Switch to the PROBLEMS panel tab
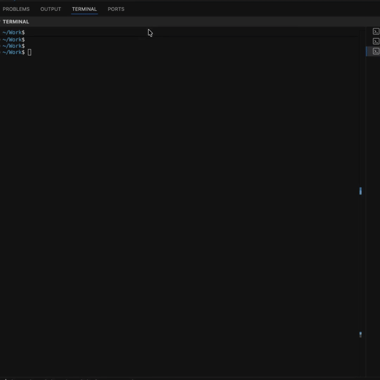This screenshot has height=380, width=380. [16, 9]
